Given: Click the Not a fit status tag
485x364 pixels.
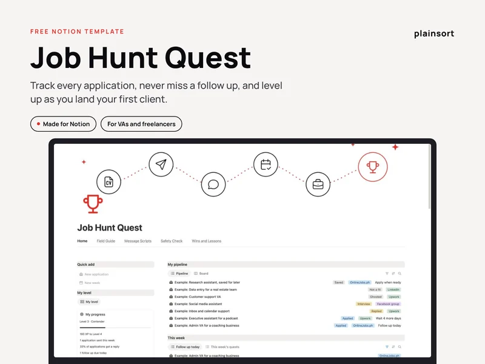Looking at the screenshot, I should click(375, 290).
